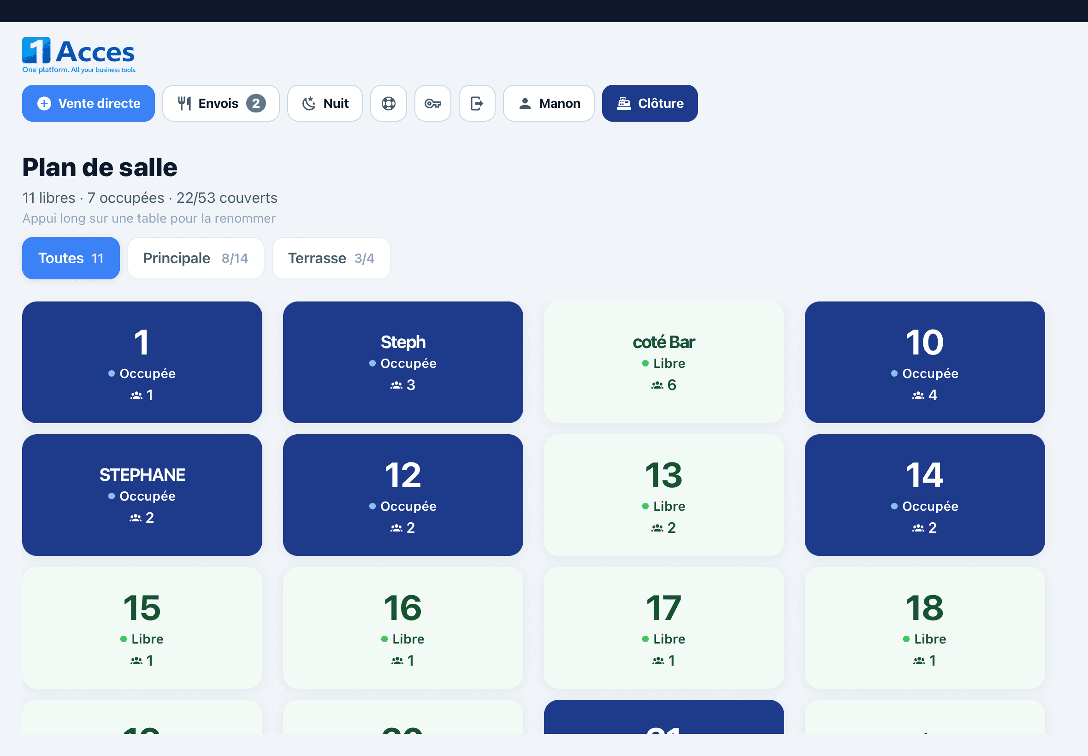
Task: Select free table 15
Action: click(142, 628)
